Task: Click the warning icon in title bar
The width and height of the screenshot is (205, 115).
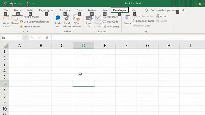Action: (x=200, y=4)
